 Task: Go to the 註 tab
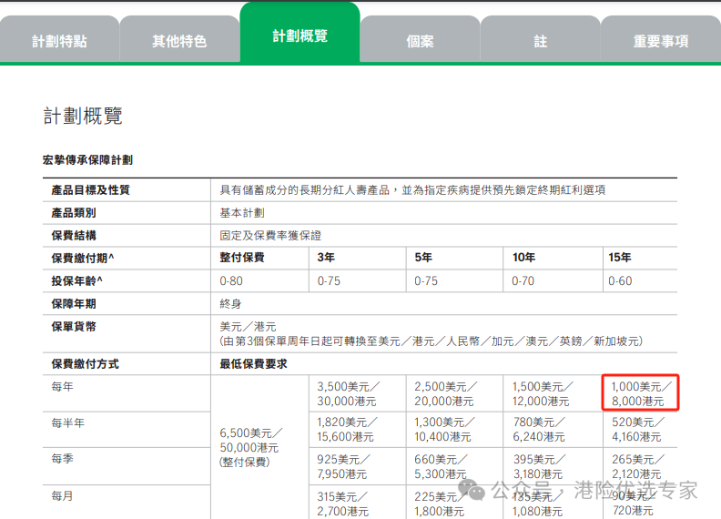[540, 40]
